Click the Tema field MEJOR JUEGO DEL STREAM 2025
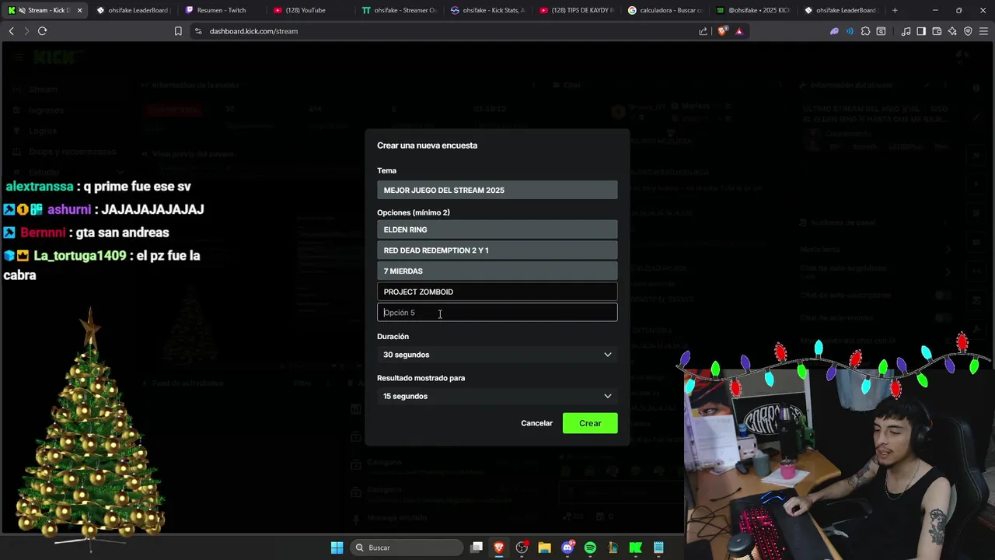Image resolution: width=995 pixels, height=560 pixels. tap(497, 190)
